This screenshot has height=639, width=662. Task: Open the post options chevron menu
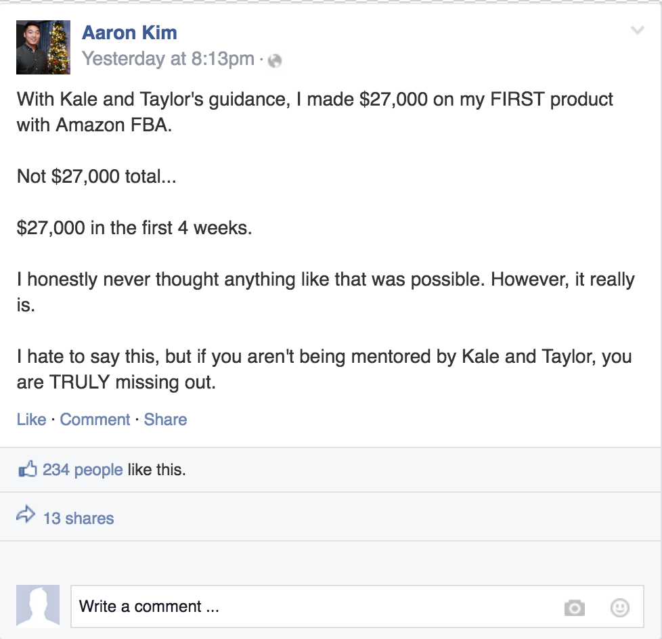tap(637, 30)
